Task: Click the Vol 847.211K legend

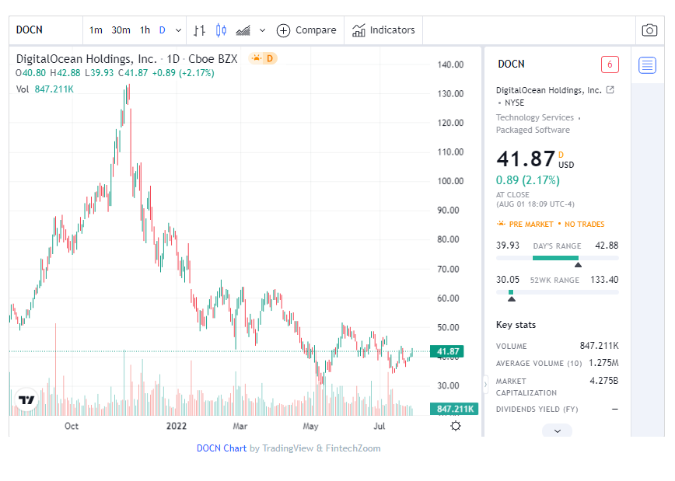Action: pos(45,89)
